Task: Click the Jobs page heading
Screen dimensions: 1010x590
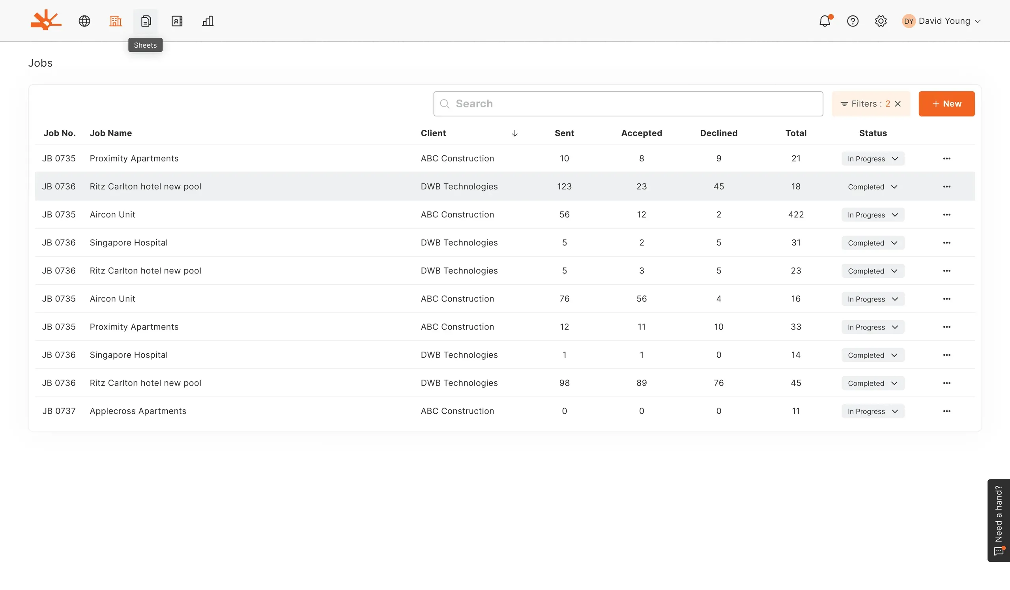Action: pos(40,63)
